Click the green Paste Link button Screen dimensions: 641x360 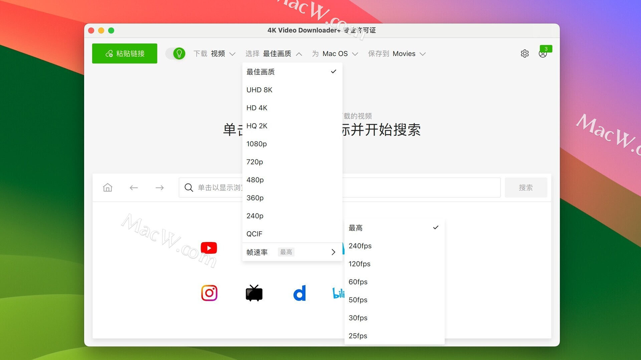pos(125,53)
